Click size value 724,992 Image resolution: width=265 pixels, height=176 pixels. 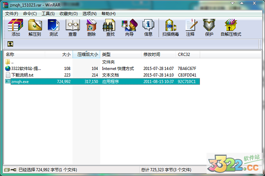tap(64, 82)
